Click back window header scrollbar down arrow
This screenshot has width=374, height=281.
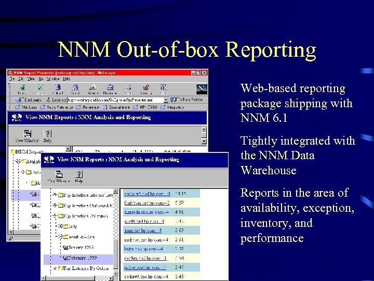(x=204, y=142)
